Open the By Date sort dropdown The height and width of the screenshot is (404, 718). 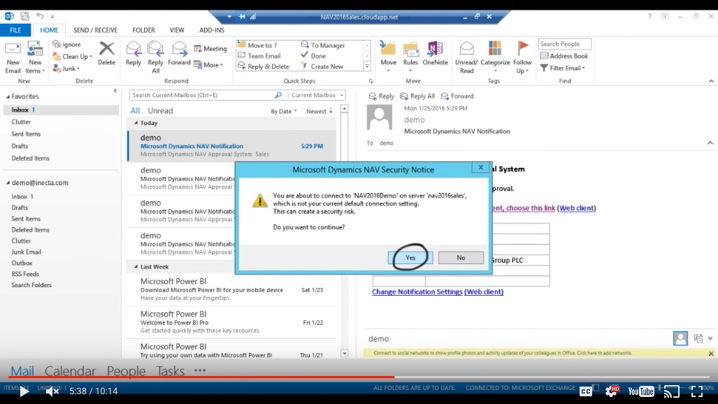coord(284,111)
